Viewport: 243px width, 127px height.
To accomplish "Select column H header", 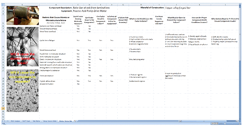I will tap(141, 5).
